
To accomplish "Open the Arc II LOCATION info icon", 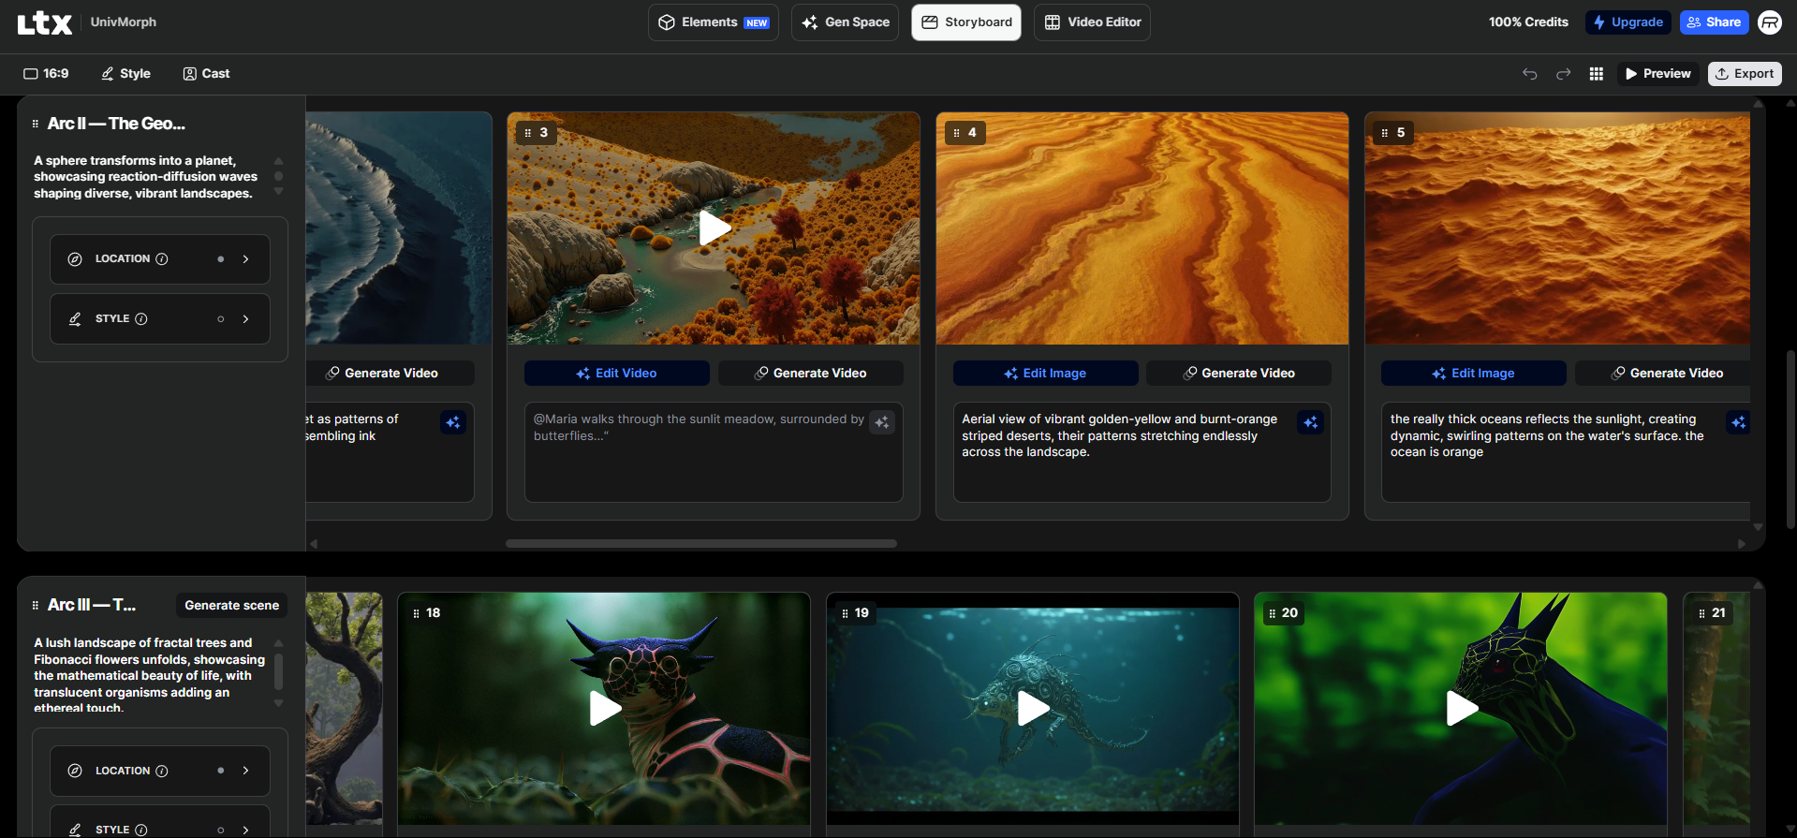I will [x=162, y=259].
